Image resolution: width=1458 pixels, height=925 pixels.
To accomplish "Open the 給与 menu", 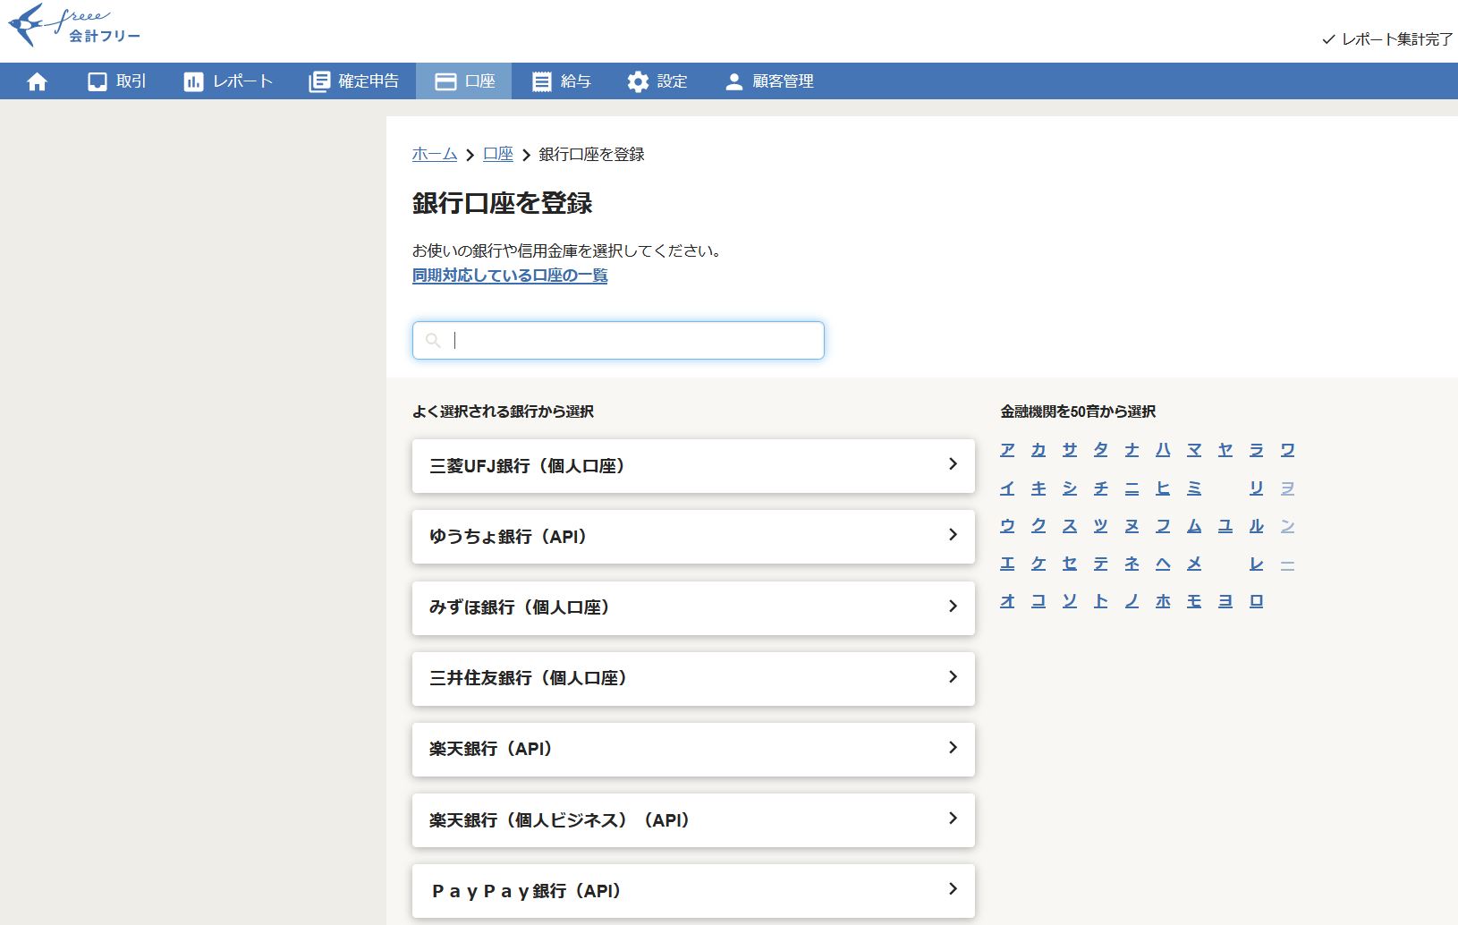I will [562, 81].
